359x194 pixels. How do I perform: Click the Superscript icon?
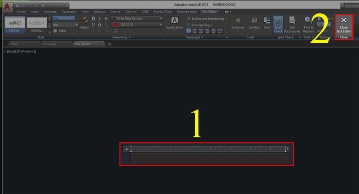tap(93, 31)
